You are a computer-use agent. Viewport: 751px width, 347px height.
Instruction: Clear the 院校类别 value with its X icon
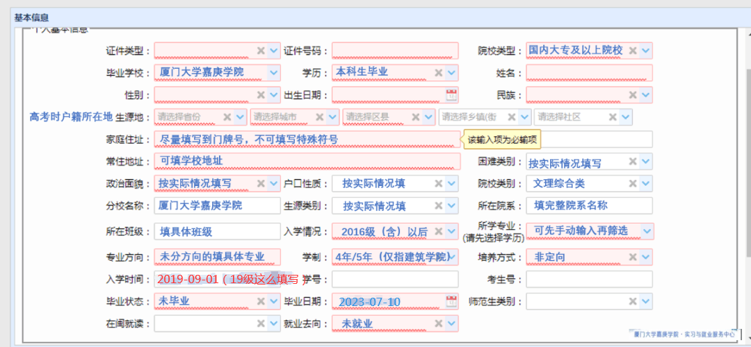click(x=633, y=183)
